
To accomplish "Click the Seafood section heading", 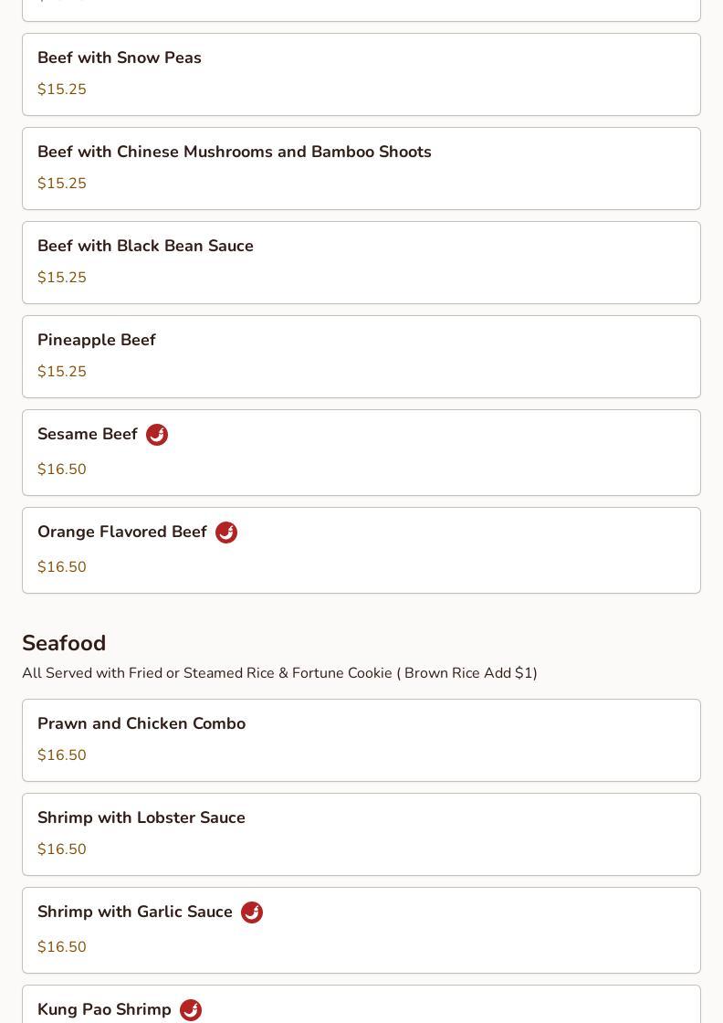I will [64, 643].
